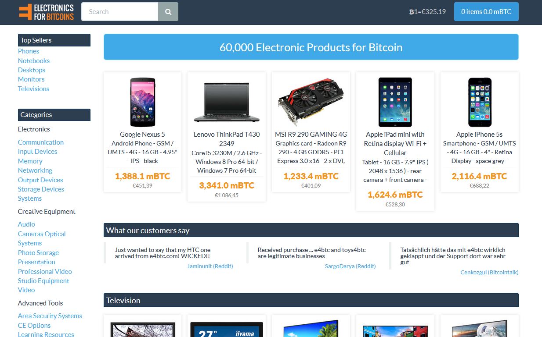Select the MSI R9 290 graphics card image
Viewport: 542px width, 337px height.
[311, 102]
